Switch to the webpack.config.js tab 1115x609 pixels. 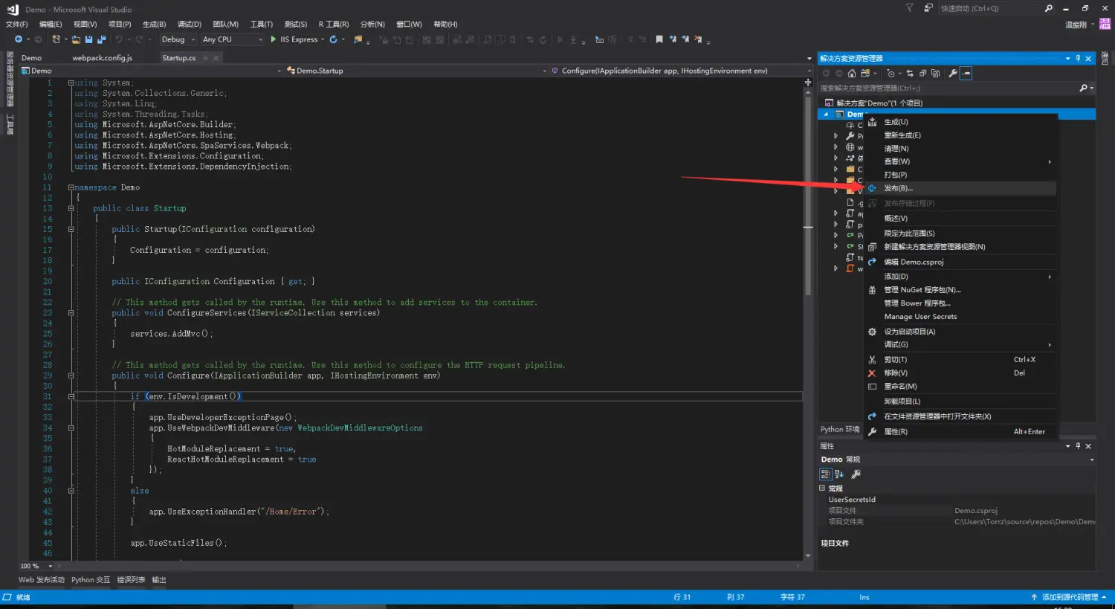pyautogui.click(x=103, y=58)
